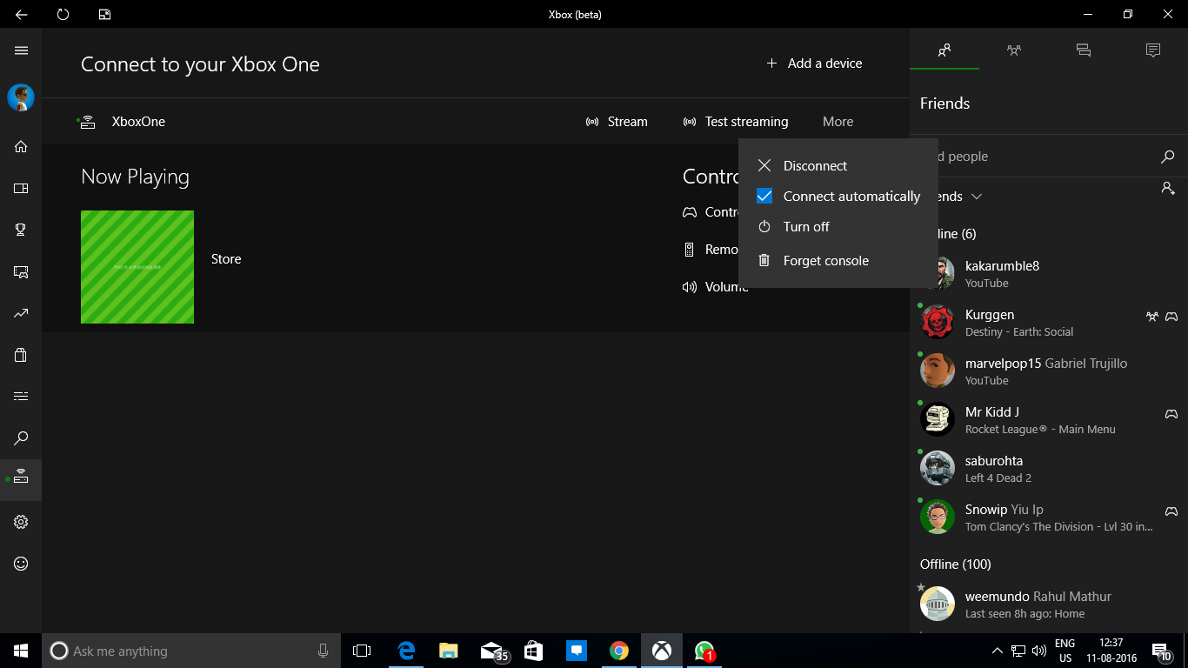Click Kurggen's party icon
Viewport: 1188px width, 668px height.
[1151, 317]
